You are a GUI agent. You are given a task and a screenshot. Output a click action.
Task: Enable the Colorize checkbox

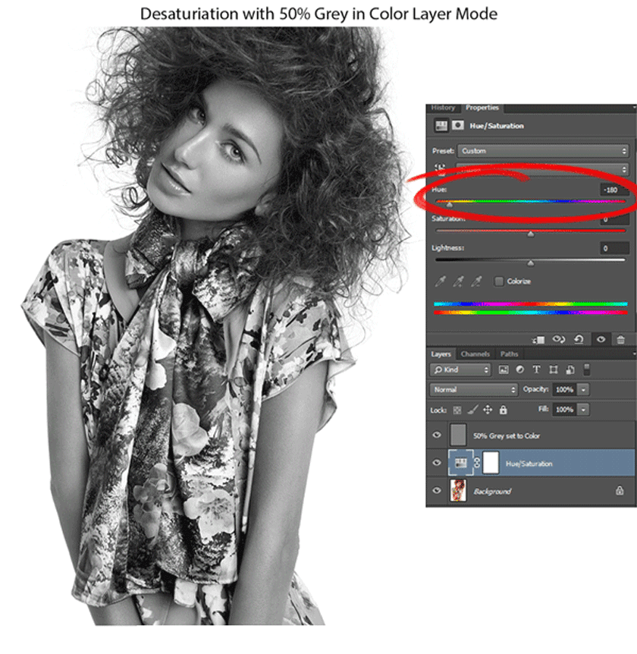pyautogui.click(x=498, y=281)
